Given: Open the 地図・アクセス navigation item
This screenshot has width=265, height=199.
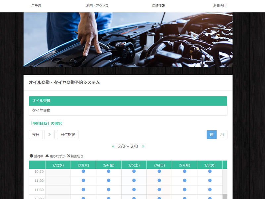Looking at the screenshot, I should click(x=97, y=6).
